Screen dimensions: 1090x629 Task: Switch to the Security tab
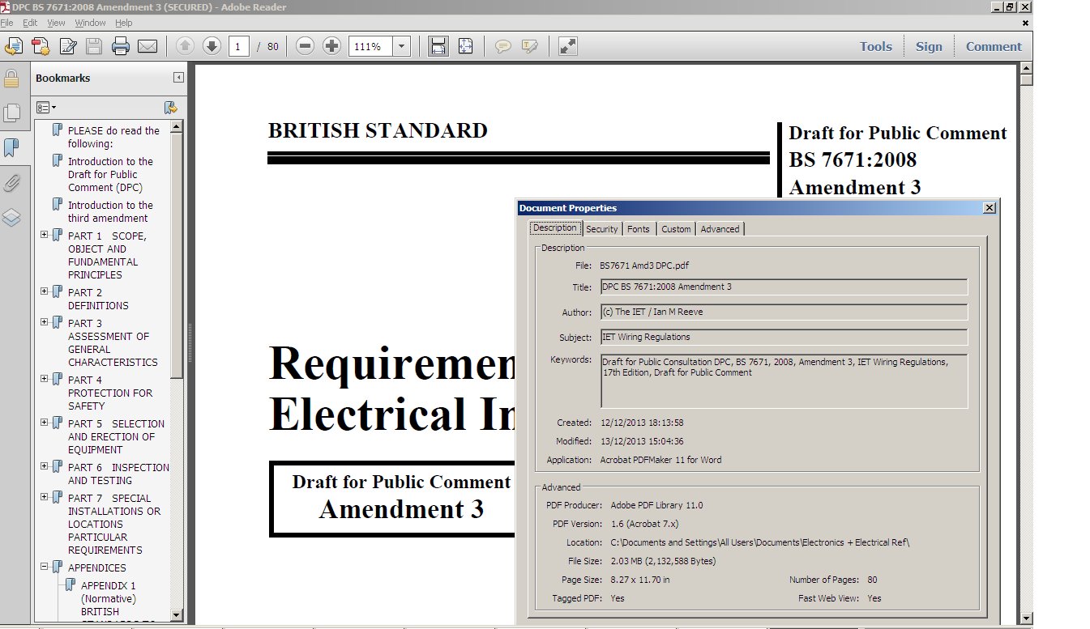tap(601, 229)
